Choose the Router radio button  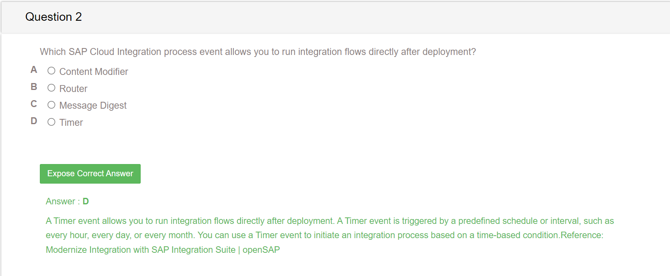(51, 88)
